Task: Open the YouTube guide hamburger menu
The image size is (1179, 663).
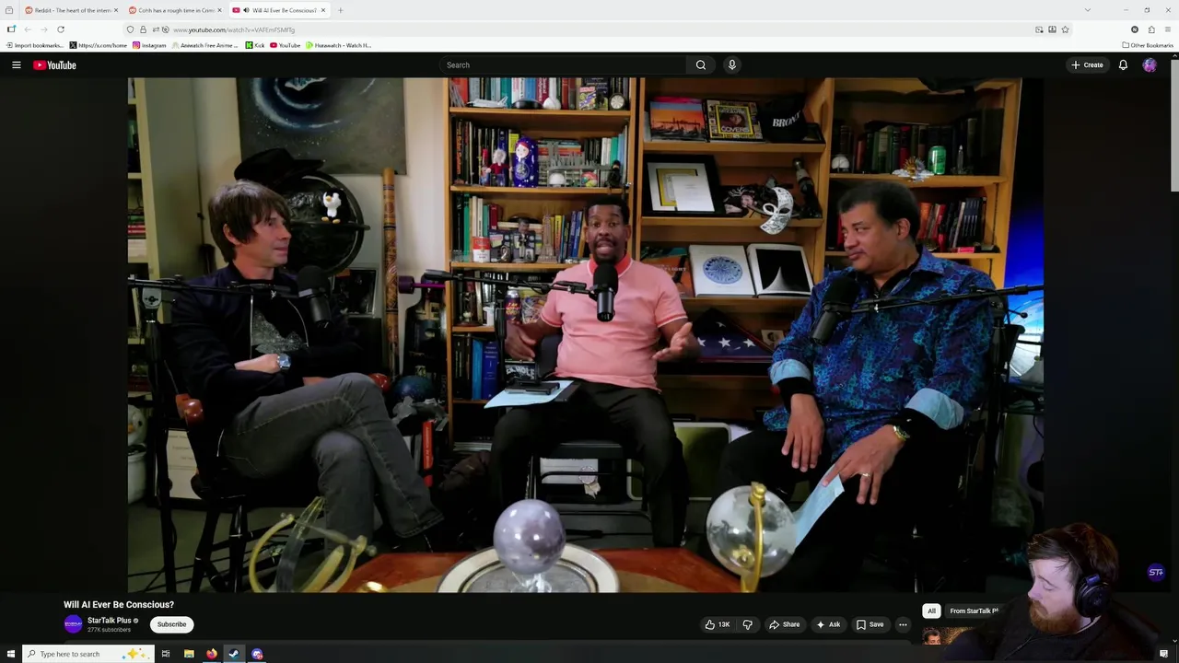Action: pyautogui.click(x=16, y=65)
